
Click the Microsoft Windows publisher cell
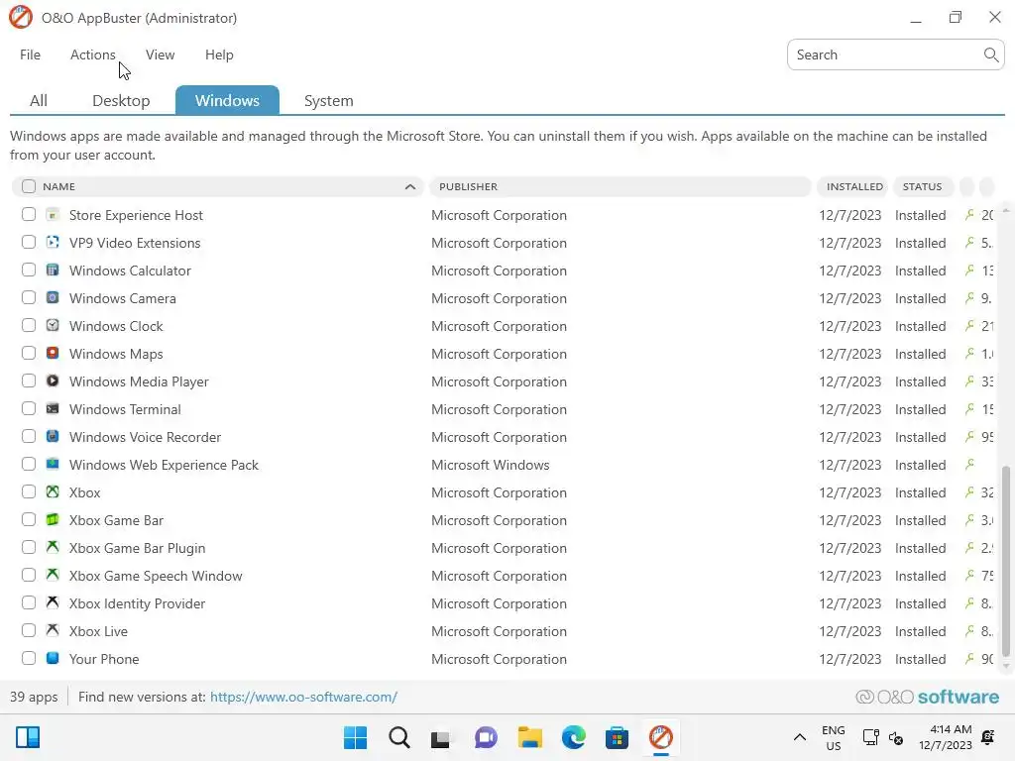coord(490,466)
